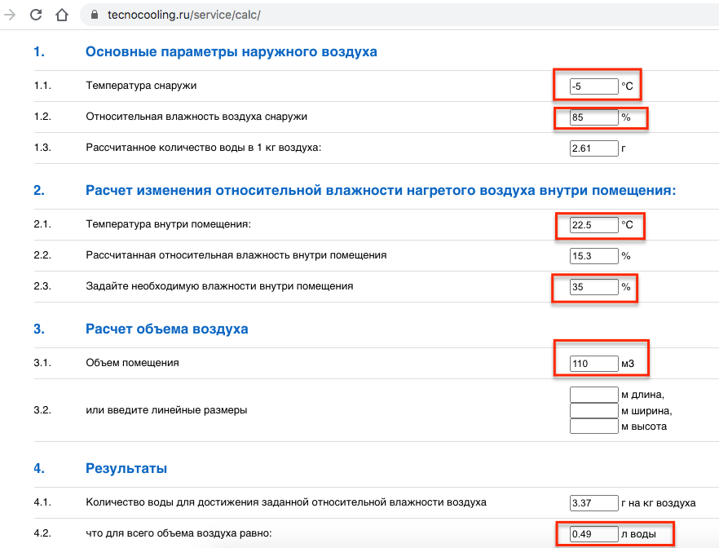Click unit text 'м ширина,'
Viewport: 719px width, 548px height.
pyautogui.click(x=646, y=411)
